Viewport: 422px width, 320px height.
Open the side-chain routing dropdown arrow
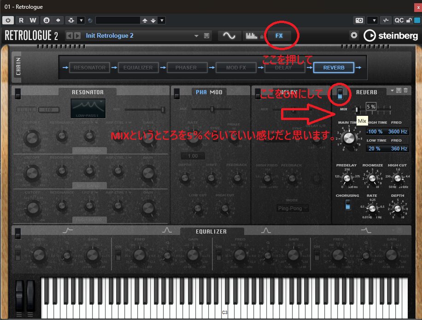[x=81, y=20]
